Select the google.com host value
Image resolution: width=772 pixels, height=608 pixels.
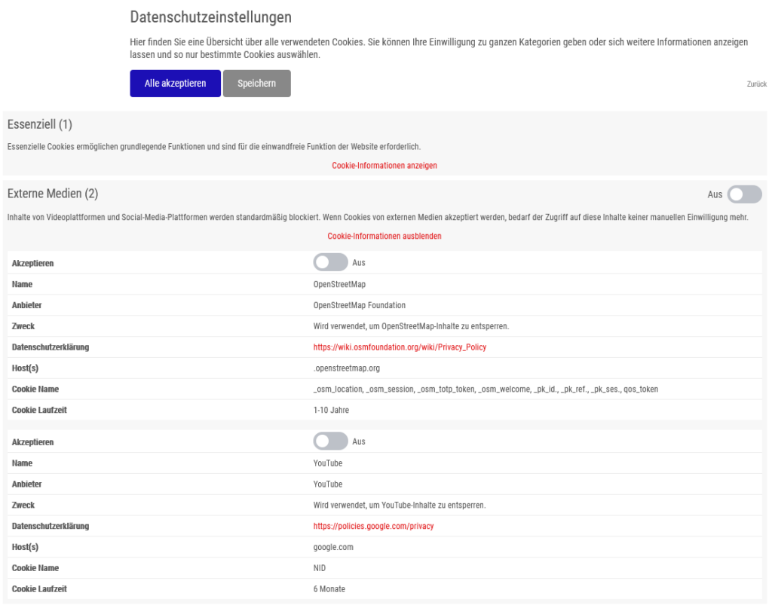click(x=333, y=547)
